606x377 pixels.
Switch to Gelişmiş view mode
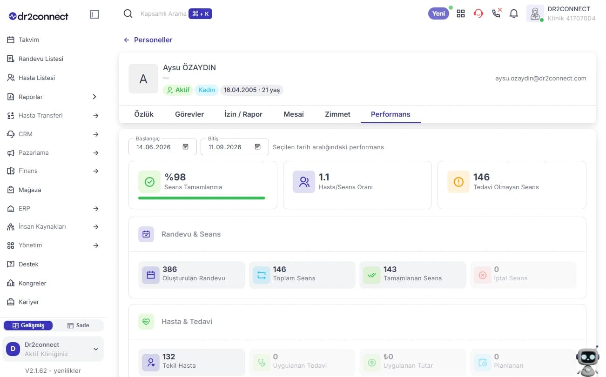(28, 325)
